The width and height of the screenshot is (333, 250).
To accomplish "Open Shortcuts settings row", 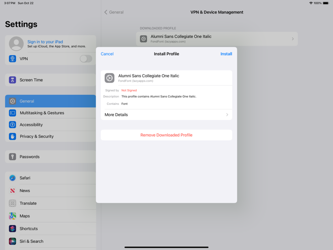I will point(50,229).
